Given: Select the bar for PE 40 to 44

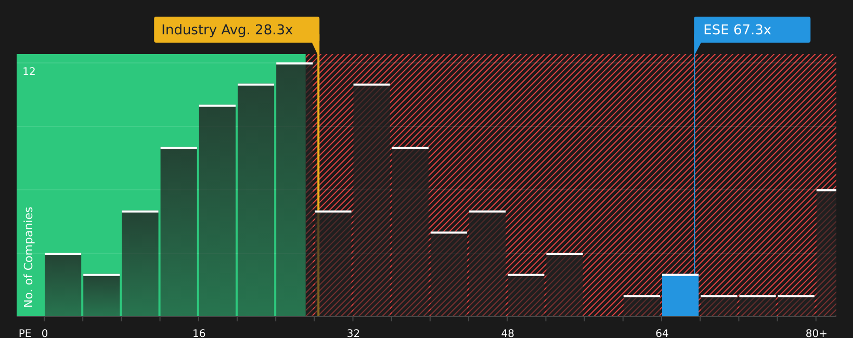Looking at the screenshot, I should coord(449,274).
